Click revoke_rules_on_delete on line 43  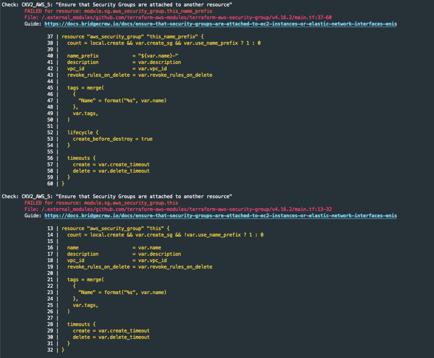[139, 75]
